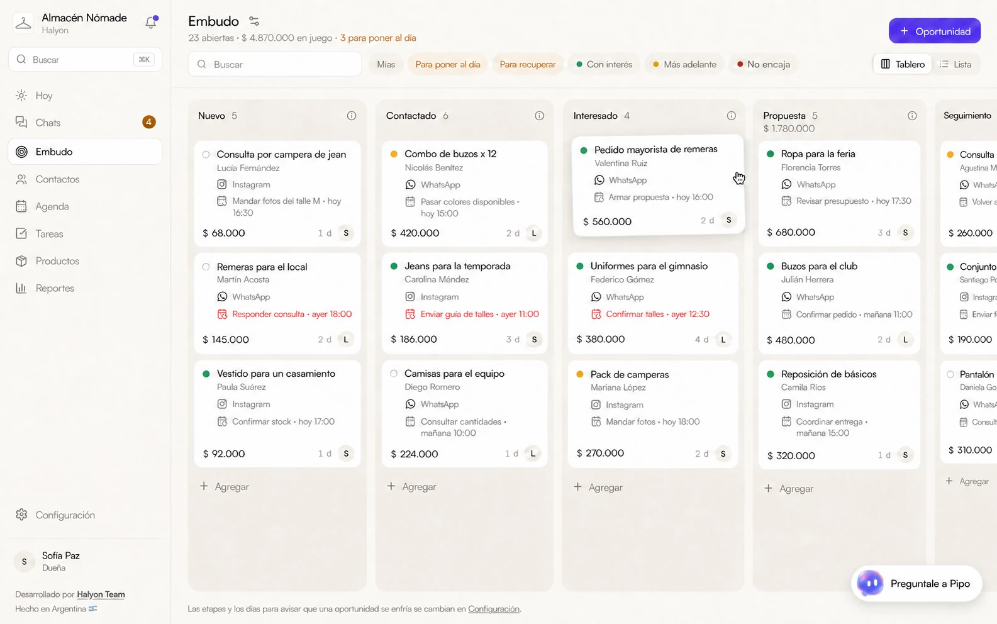Image resolution: width=997 pixels, height=624 pixels.
Task: Click info icon in Propuesta column header
Action: pyautogui.click(x=912, y=116)
